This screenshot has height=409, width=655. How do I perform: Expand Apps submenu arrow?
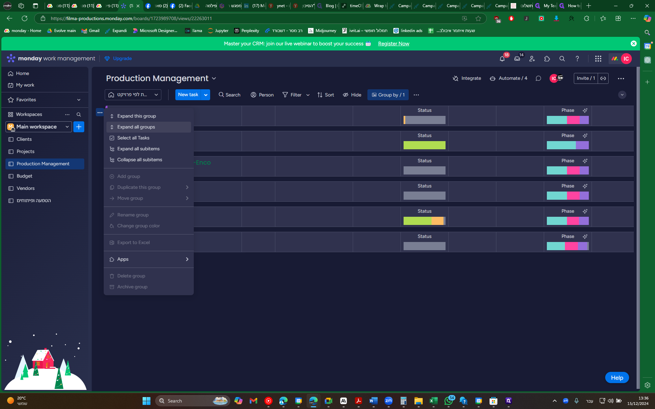tap(187, 259)
